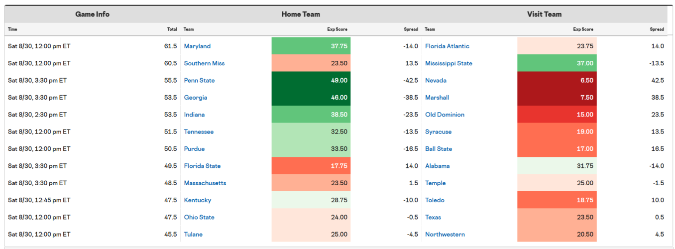675x249 pixels.
Task: Open the Maryland team link
Action: pos(197,46)
